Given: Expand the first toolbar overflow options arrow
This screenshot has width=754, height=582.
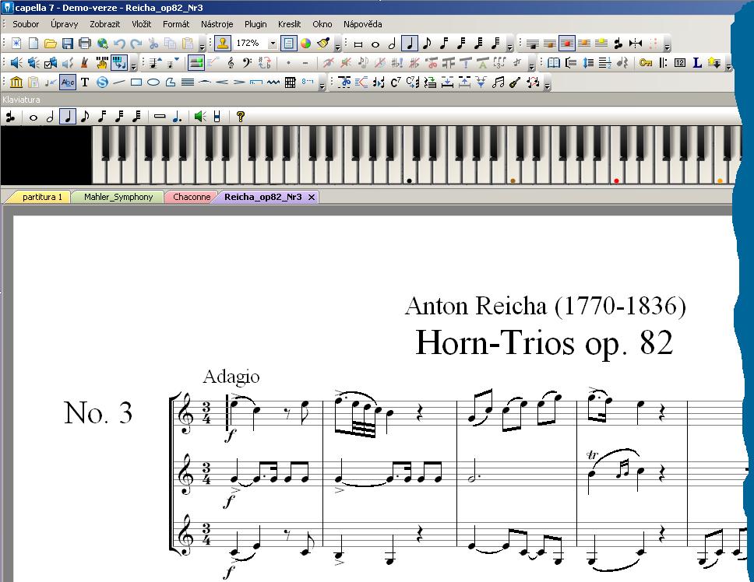Looking at the screenshot, I should coord(202,47).
